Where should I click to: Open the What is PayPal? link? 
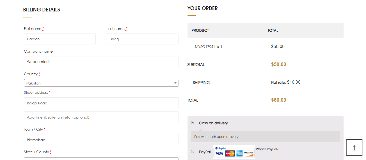click(267, 149)
